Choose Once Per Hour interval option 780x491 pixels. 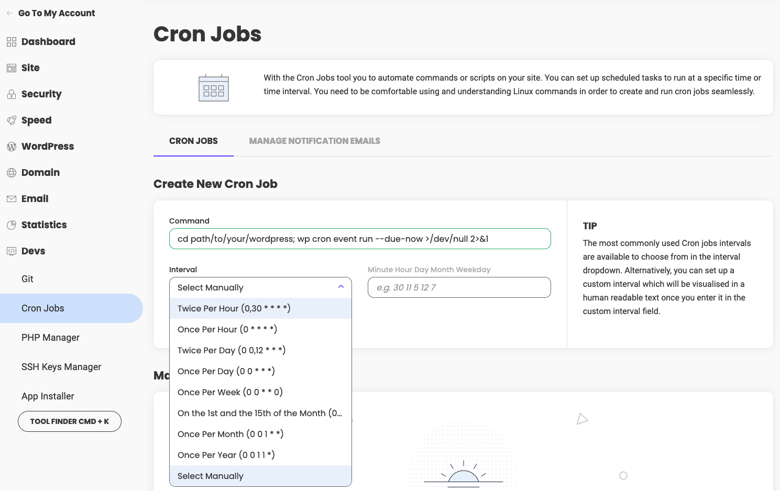tap(260, 329)
